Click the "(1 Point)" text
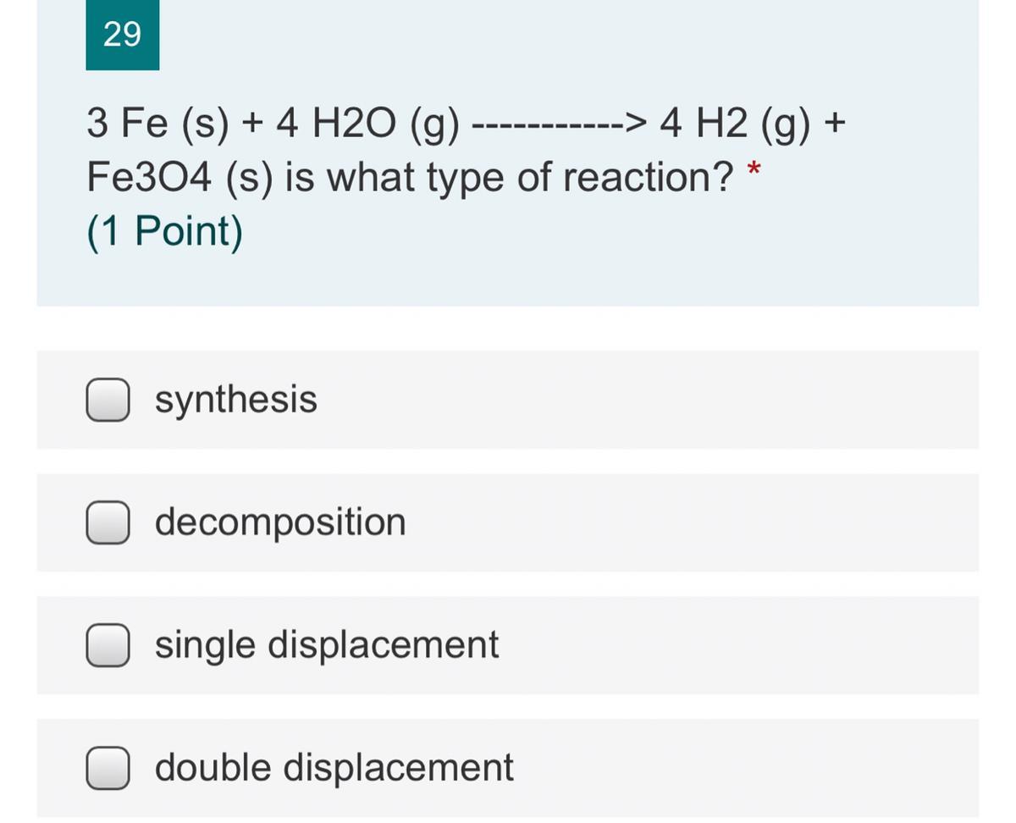Screen dimensions: 1016x823 click(164, 231)
